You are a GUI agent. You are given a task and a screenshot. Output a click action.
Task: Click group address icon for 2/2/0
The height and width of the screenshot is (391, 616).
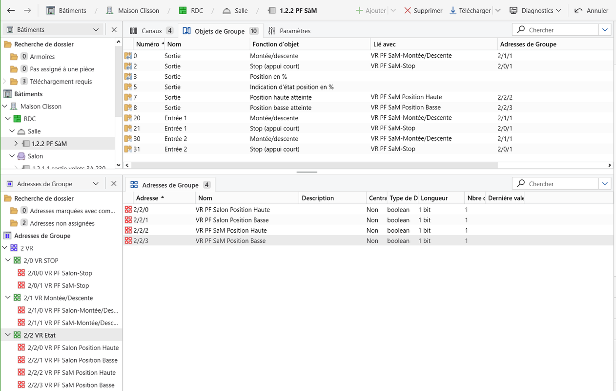(x=128, y=210)
